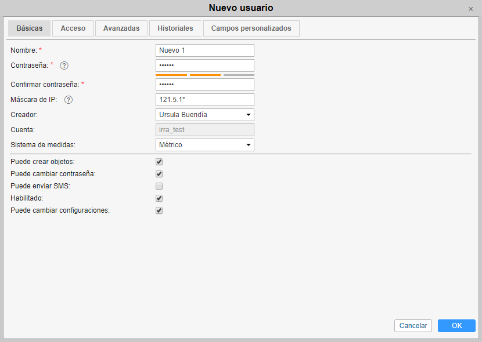Go to the Historiales tab
The width and height of the screenshot is (482, 342).
click(x=175, y=28)
